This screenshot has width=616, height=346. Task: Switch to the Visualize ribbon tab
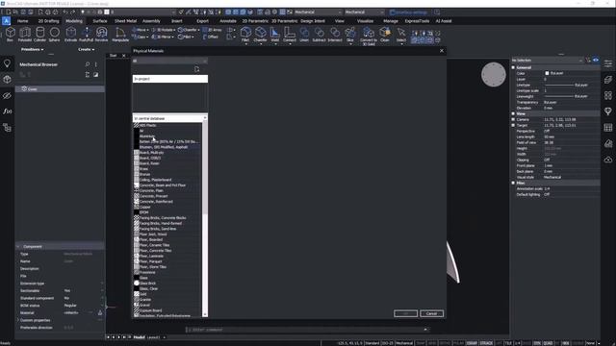[x=365, y=21]
